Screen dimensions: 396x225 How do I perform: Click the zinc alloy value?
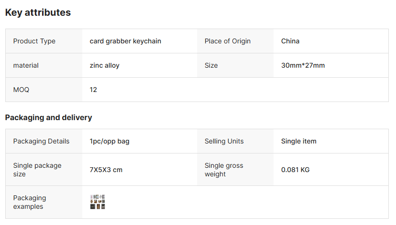click(x=105, y=65)
